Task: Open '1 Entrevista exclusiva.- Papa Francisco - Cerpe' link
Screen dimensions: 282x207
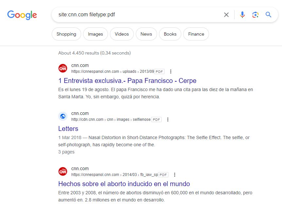Action: 127,81
